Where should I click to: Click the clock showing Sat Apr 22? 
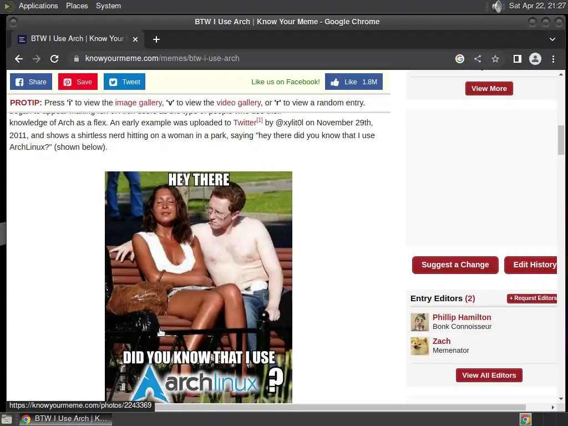pos(537,6)
